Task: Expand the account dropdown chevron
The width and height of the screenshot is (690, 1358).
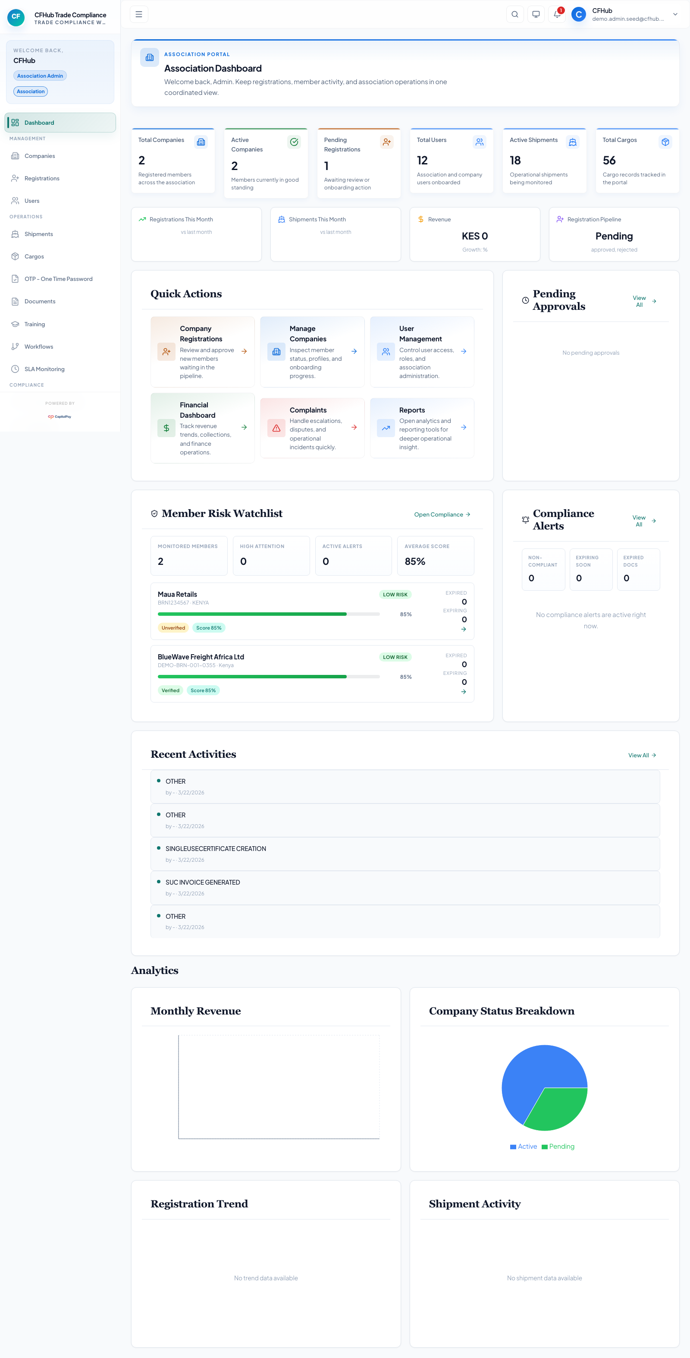Action: point(675,14)
